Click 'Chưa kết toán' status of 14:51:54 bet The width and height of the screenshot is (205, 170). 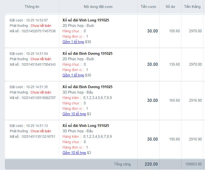click(x=41, y=59)
